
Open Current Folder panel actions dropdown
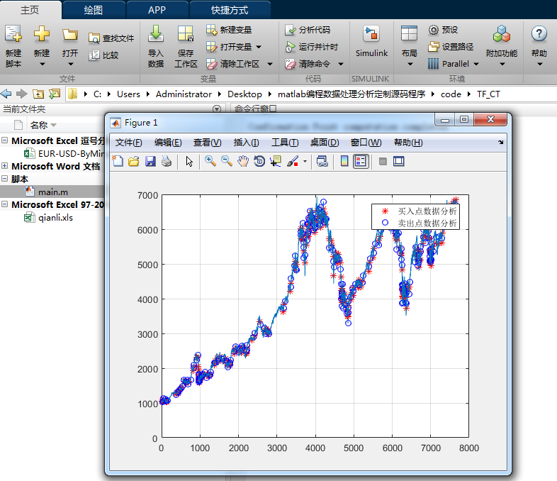click(217, 109)
